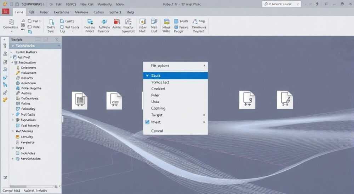354x194 pixels.
Task: Toggle the Wlert checkbox menu entry
Action: click(x=176, y=122)
